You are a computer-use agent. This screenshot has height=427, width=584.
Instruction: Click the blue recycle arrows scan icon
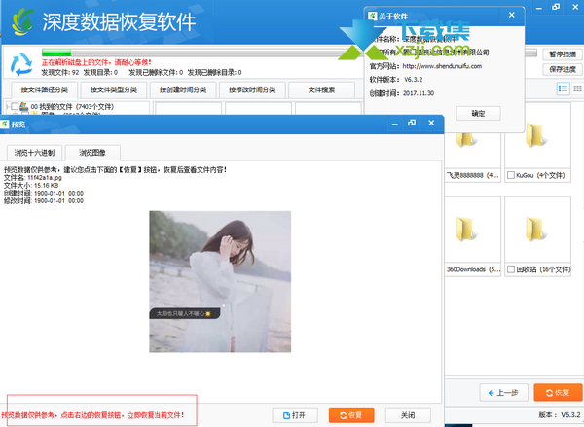[x=21, y=64]
